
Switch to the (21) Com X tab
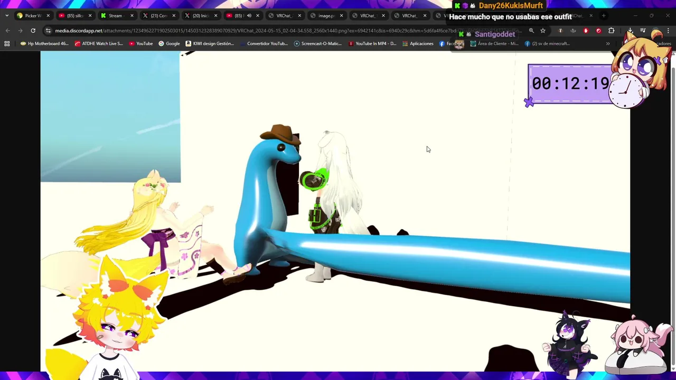[158, 16]
